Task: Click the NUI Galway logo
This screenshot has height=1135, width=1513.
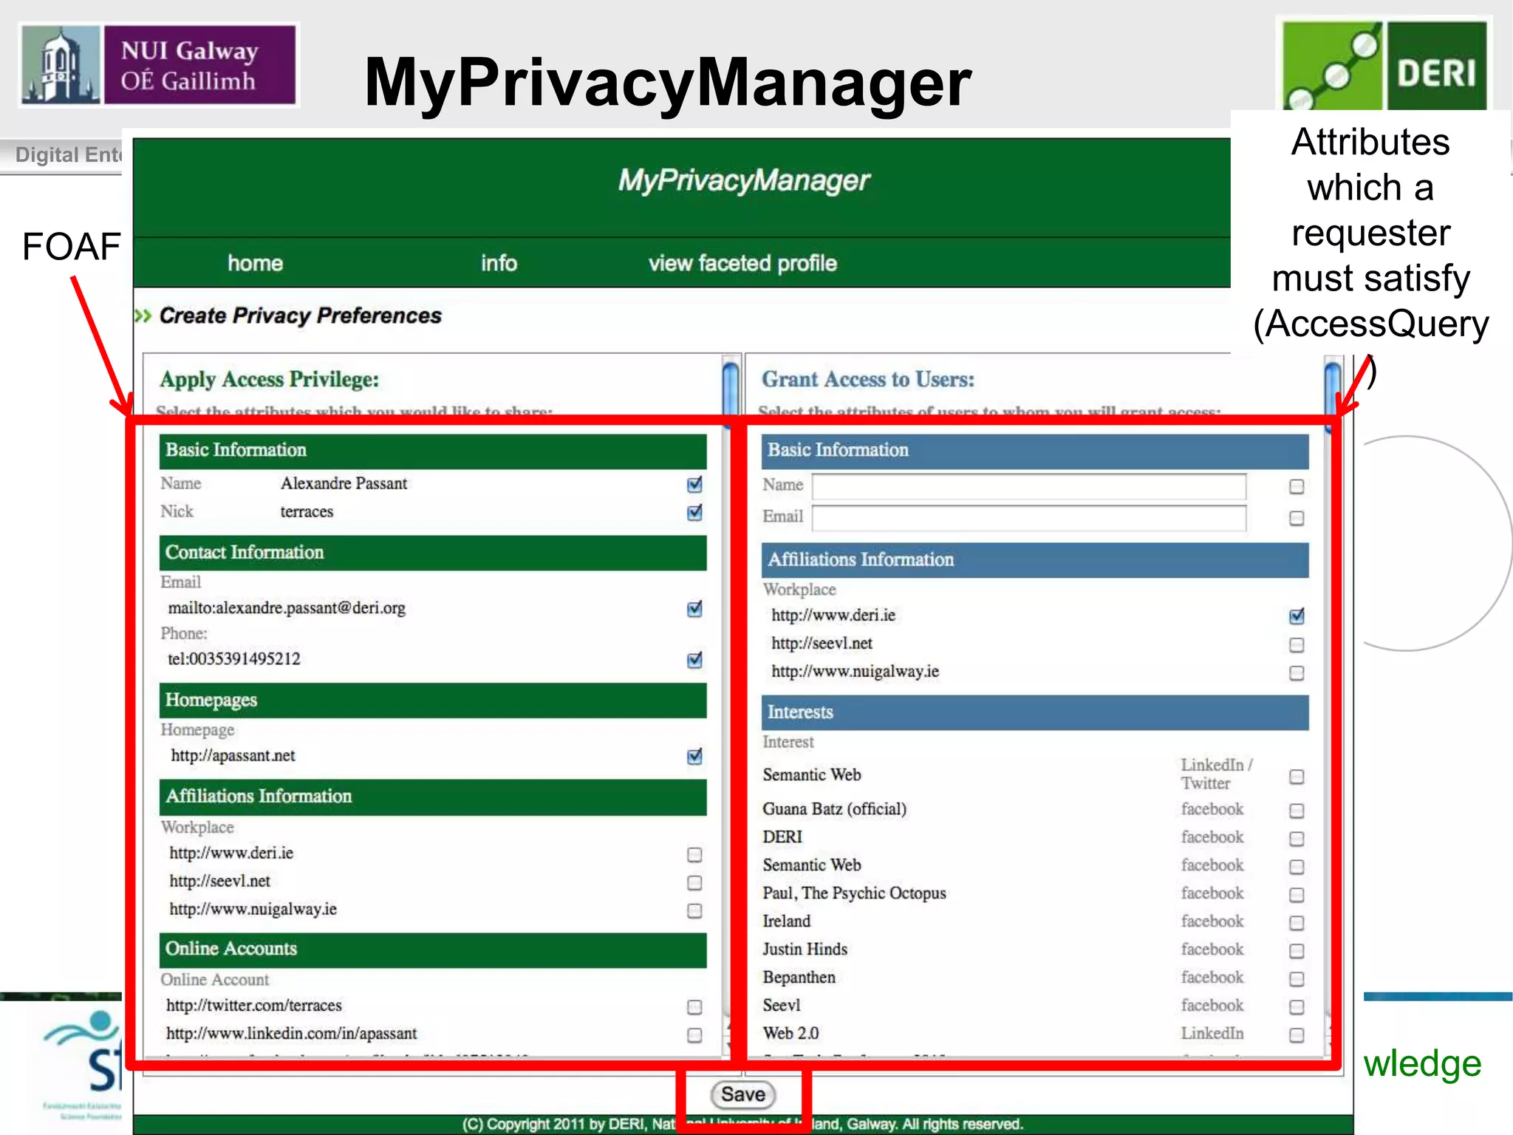Action: click(x=158, y=65)
